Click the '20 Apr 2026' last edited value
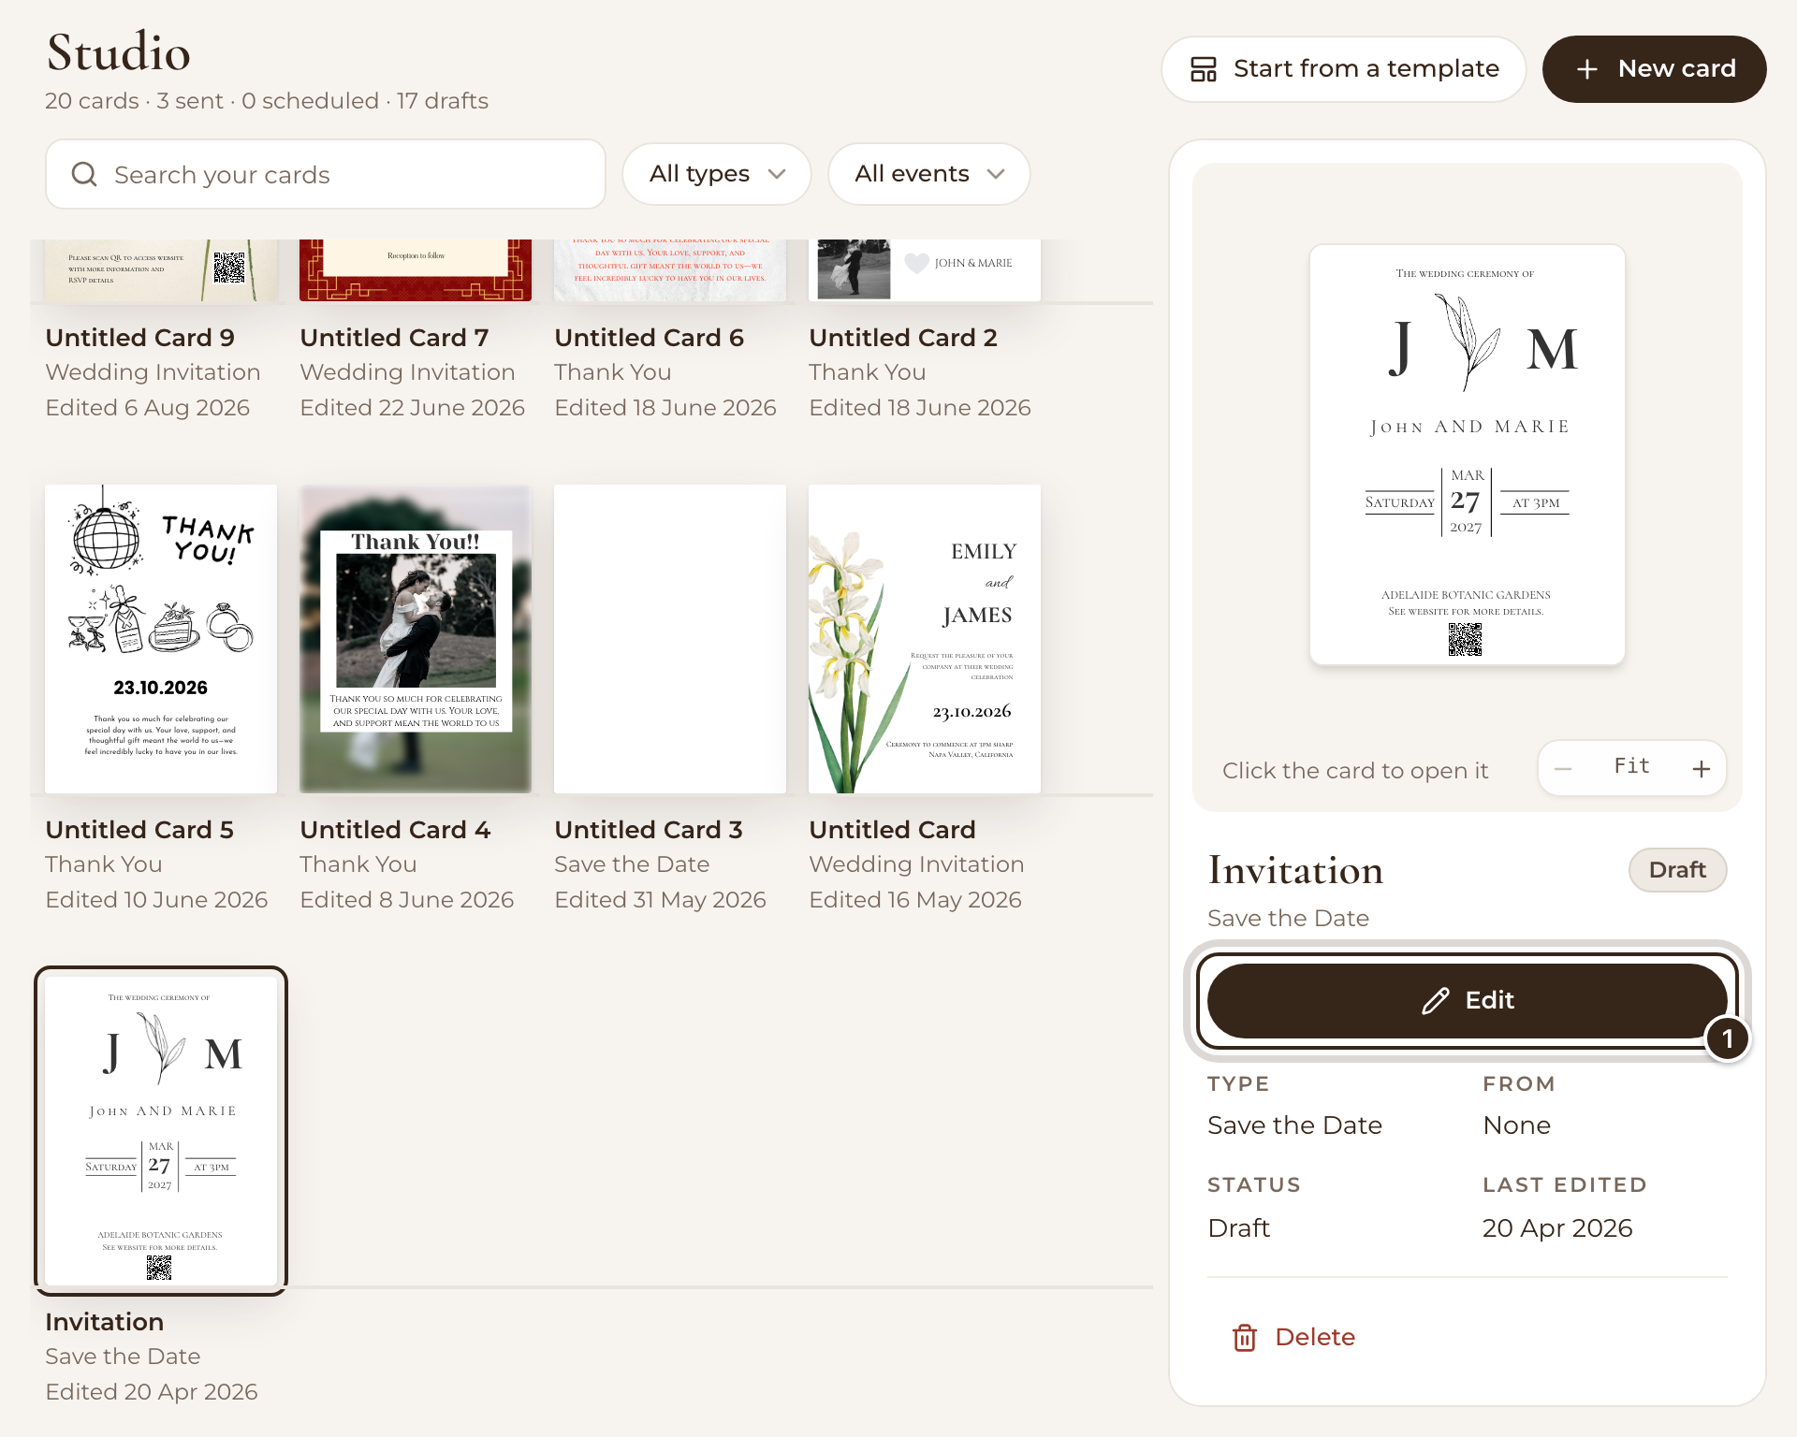Screen dimensions: 1797x1437 [x=1557, y=1228]
